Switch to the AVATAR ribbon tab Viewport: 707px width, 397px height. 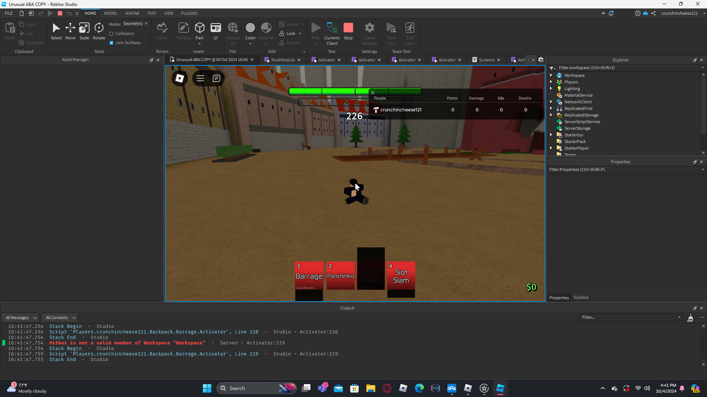(132, 13)
